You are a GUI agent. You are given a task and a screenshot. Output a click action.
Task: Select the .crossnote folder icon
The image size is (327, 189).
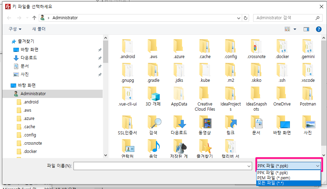(x=256, y=46)
